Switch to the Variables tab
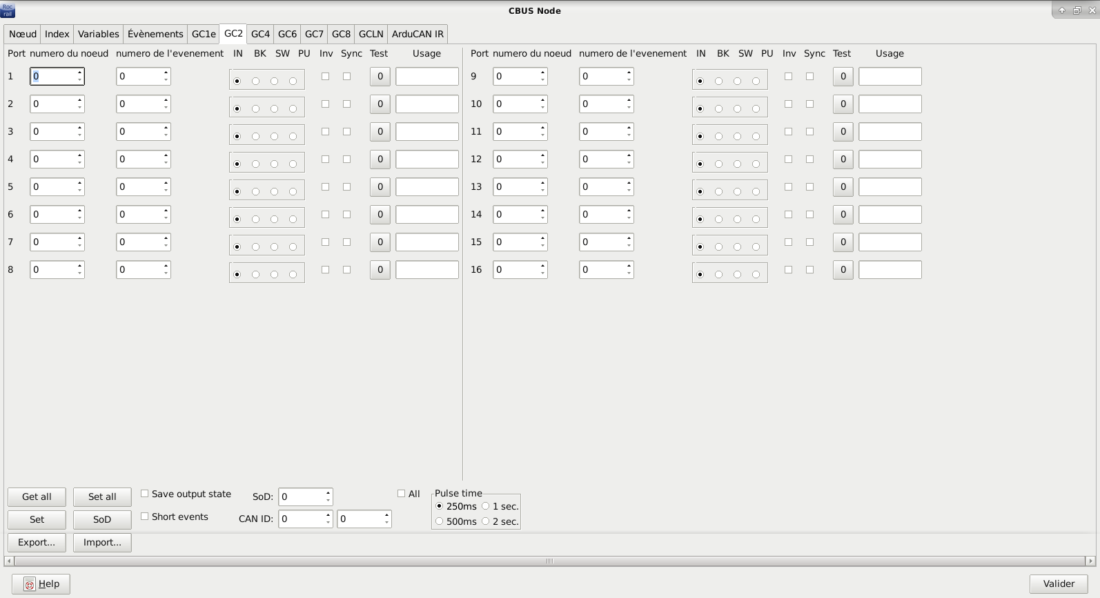The width and height of the screenshot is (1100, 598). pos(98,34)
